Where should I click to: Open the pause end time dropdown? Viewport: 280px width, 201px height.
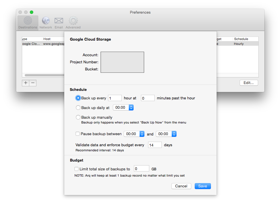[x=166, y=134]
